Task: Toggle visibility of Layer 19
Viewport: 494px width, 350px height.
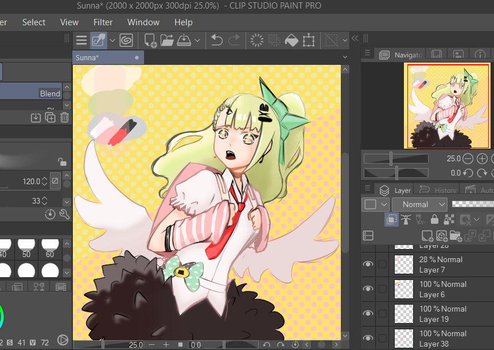Action: [x=368, y=313]
